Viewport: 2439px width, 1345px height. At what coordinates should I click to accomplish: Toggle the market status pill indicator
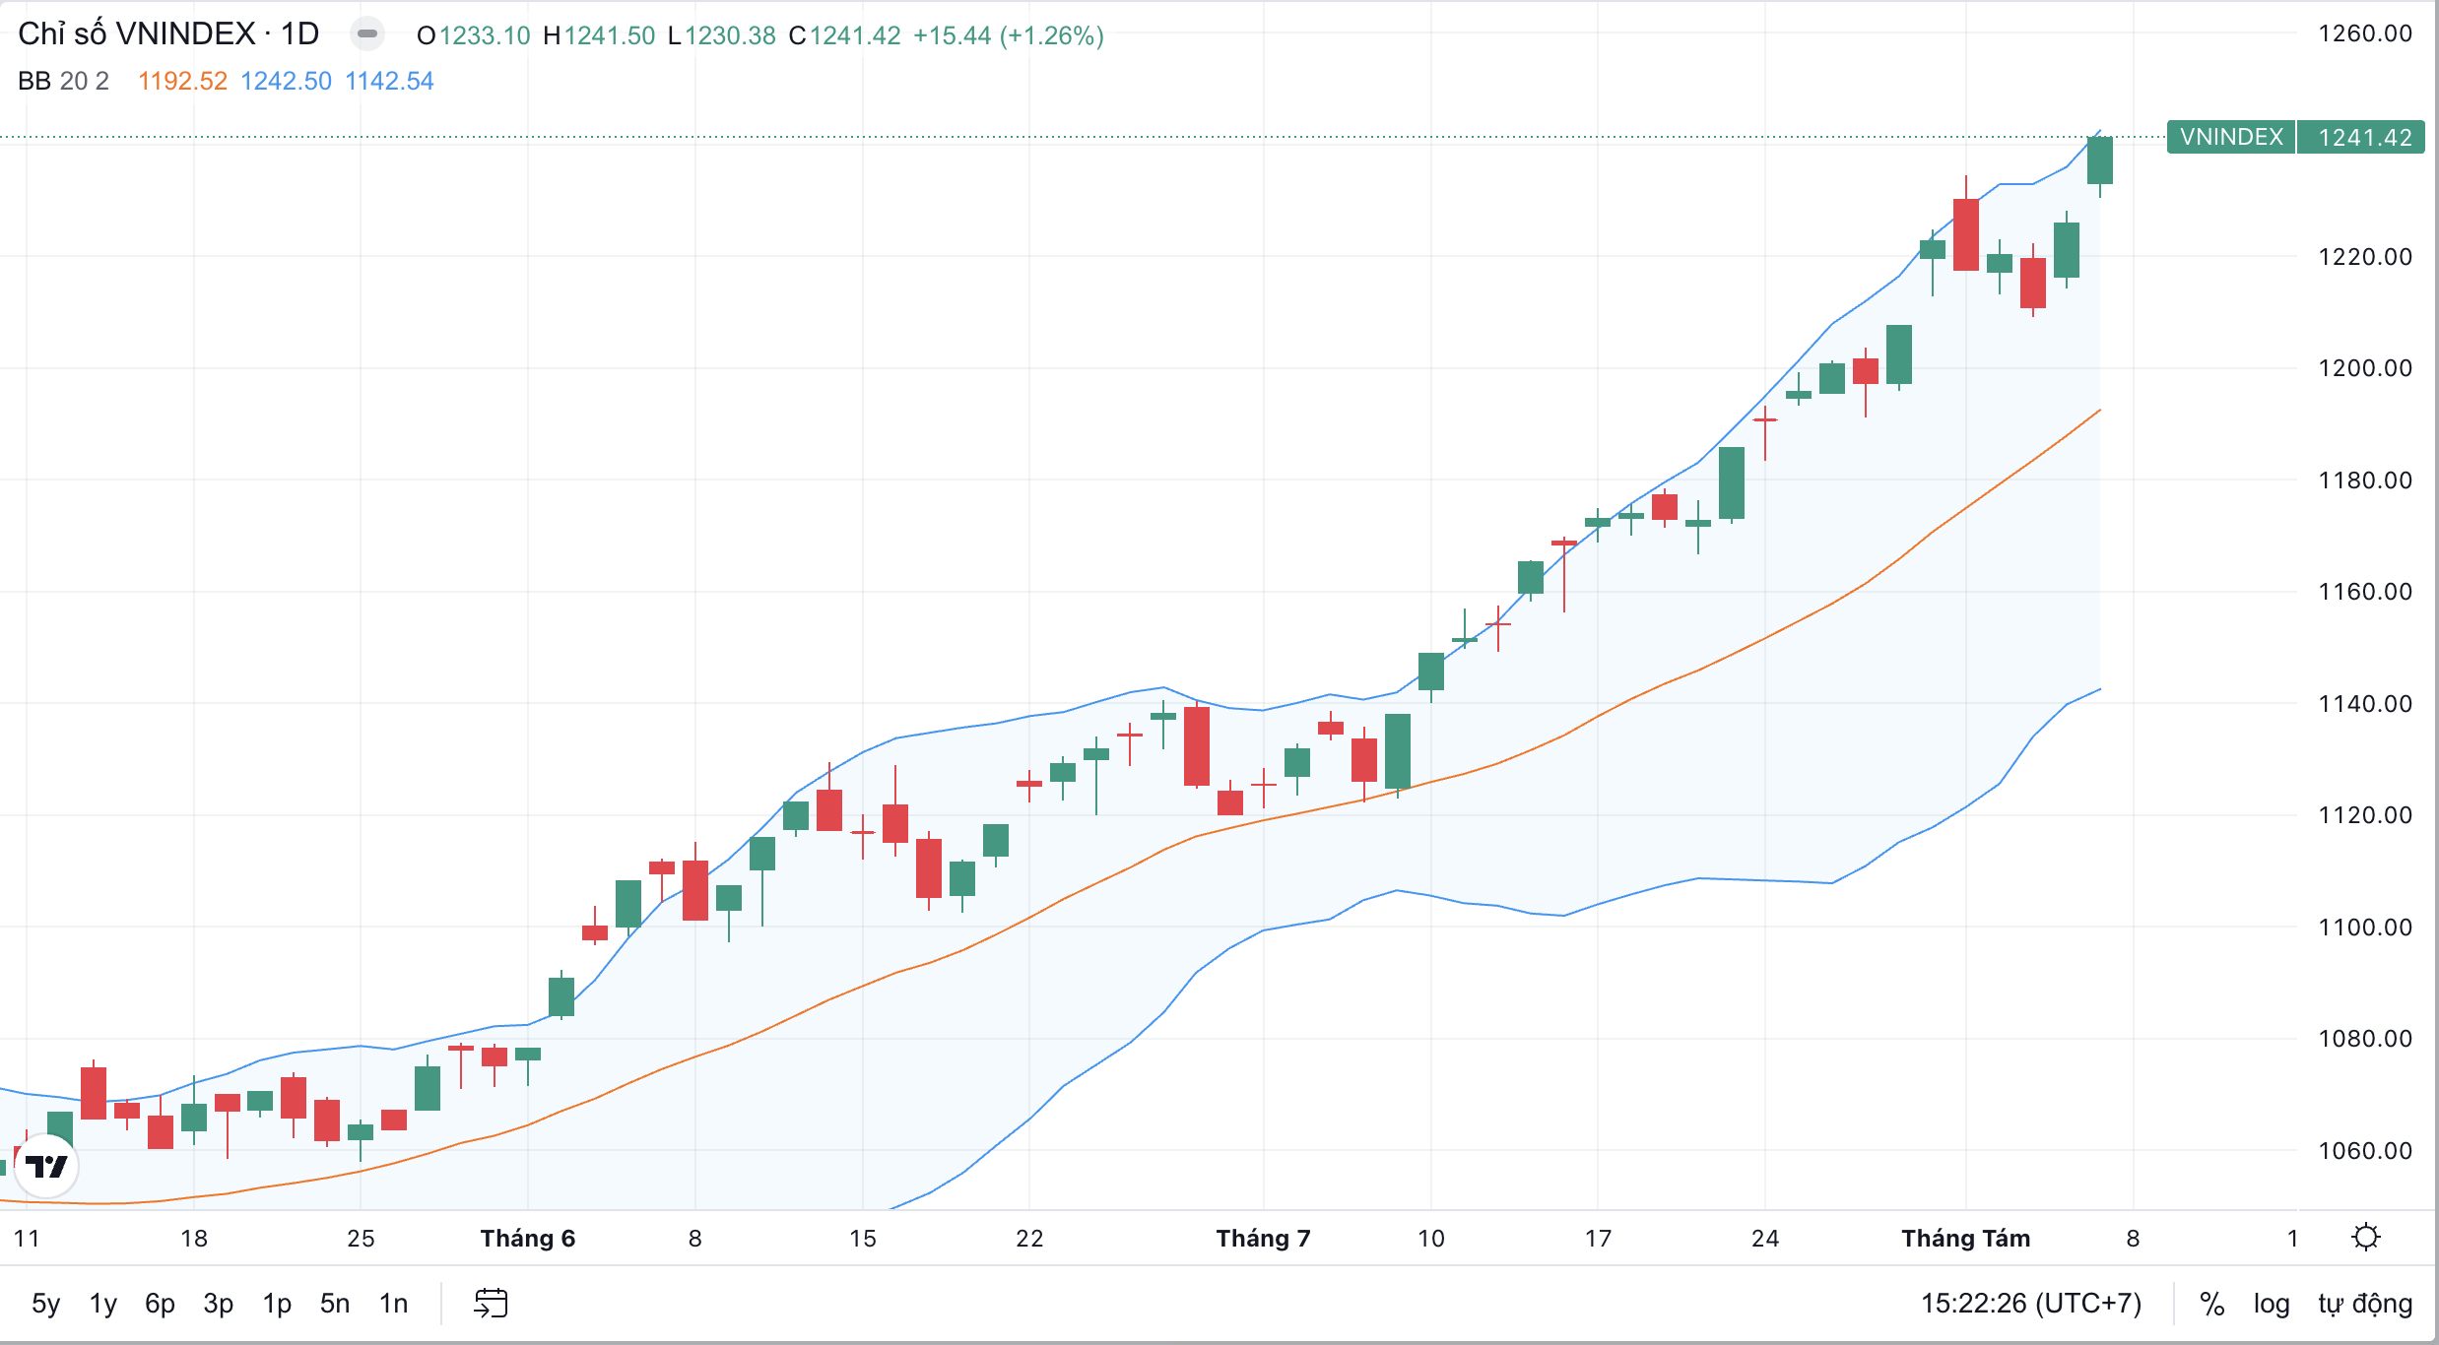(366, 33)
